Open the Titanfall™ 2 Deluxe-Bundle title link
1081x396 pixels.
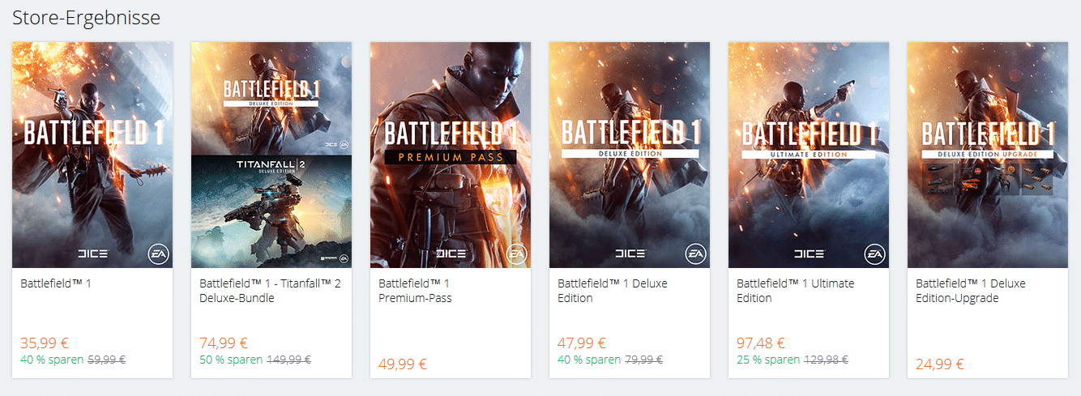pos(270,291)
